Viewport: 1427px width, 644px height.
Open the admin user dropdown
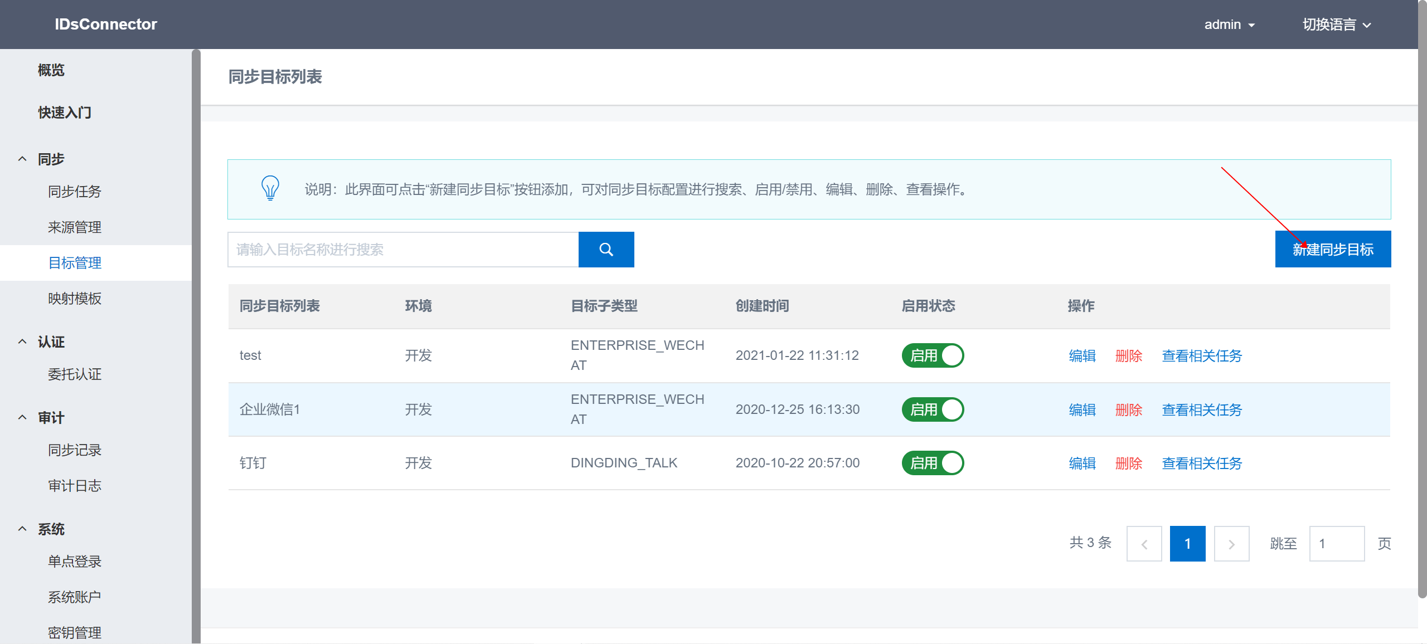pyautogui.click(x=1229, y=25)
